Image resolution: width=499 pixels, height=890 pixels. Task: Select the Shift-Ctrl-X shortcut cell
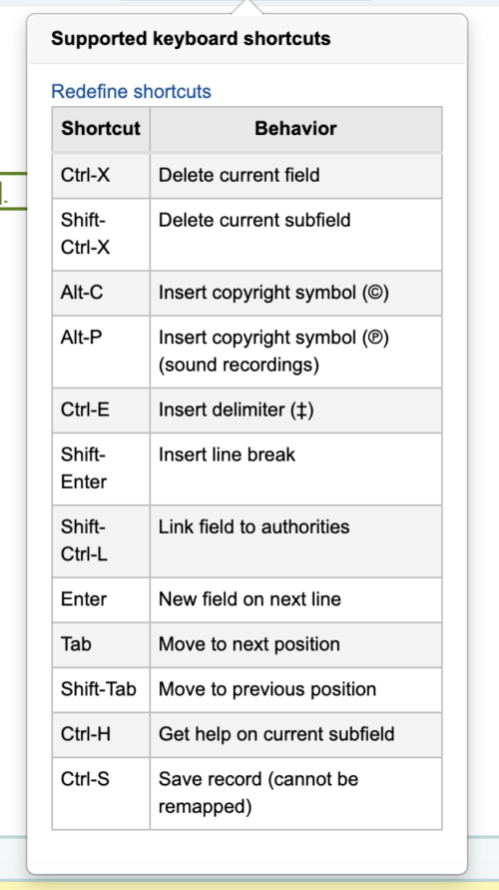[x=101, y=234]
